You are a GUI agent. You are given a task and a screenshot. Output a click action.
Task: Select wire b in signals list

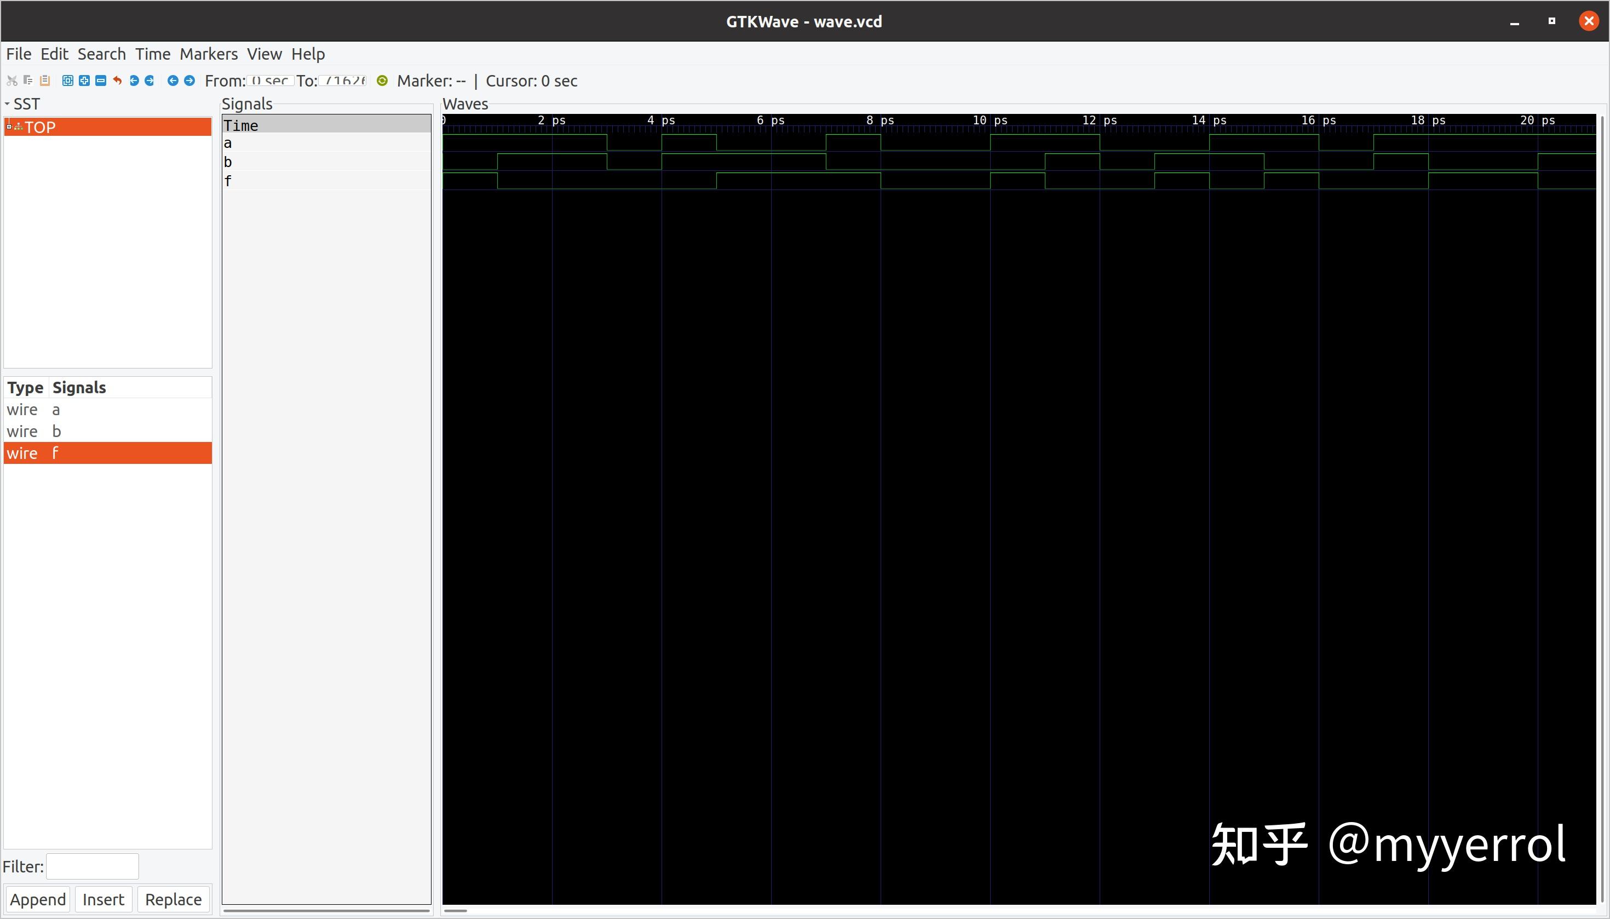[x=56, y=431]
